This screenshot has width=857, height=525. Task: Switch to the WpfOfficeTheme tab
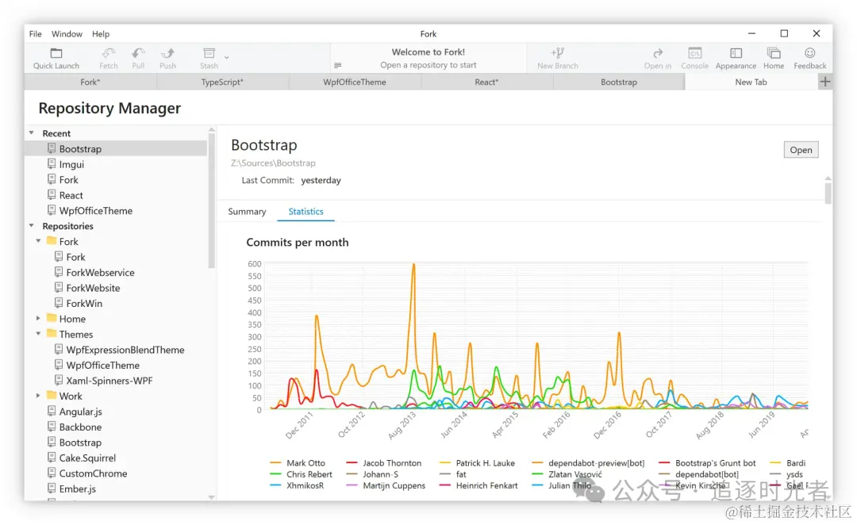[x=355, y=82]
